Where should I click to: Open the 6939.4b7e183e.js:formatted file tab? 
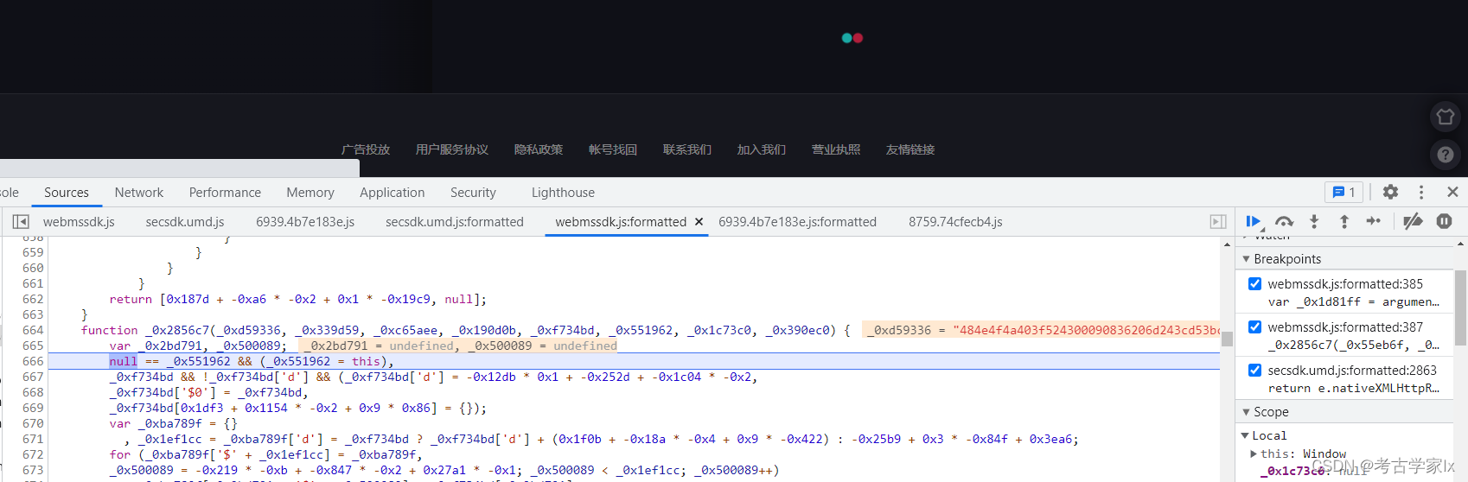[x=797, y=222]
